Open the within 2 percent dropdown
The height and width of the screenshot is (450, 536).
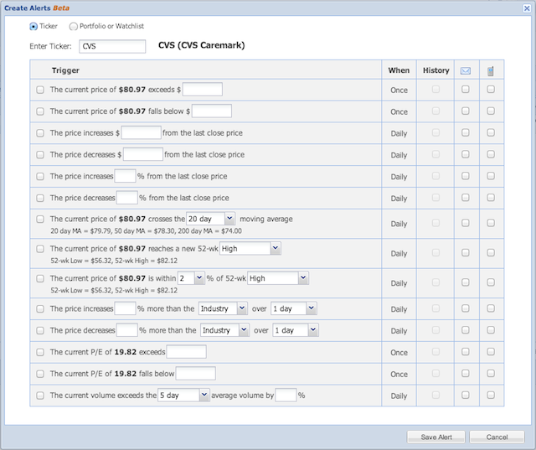coord(191,278)
